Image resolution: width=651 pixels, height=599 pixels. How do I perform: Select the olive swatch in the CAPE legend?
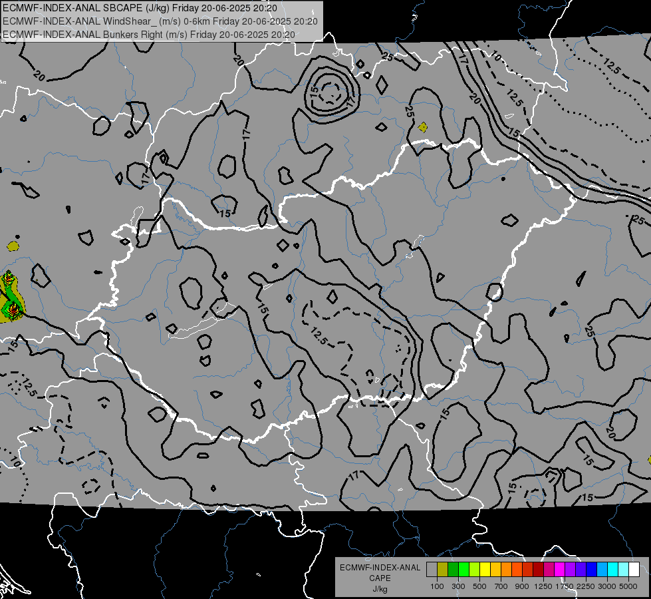pos(443,570)
